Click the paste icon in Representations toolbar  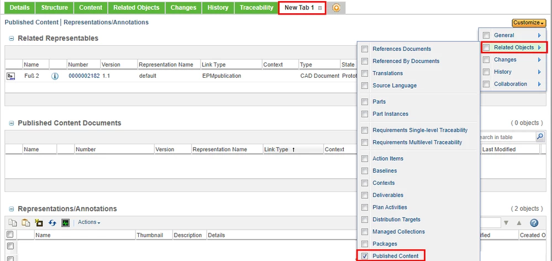pos(26,222)
